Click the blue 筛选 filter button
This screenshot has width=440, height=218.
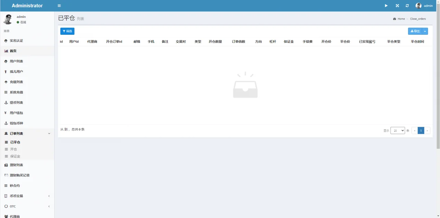(x=67, y=31)
